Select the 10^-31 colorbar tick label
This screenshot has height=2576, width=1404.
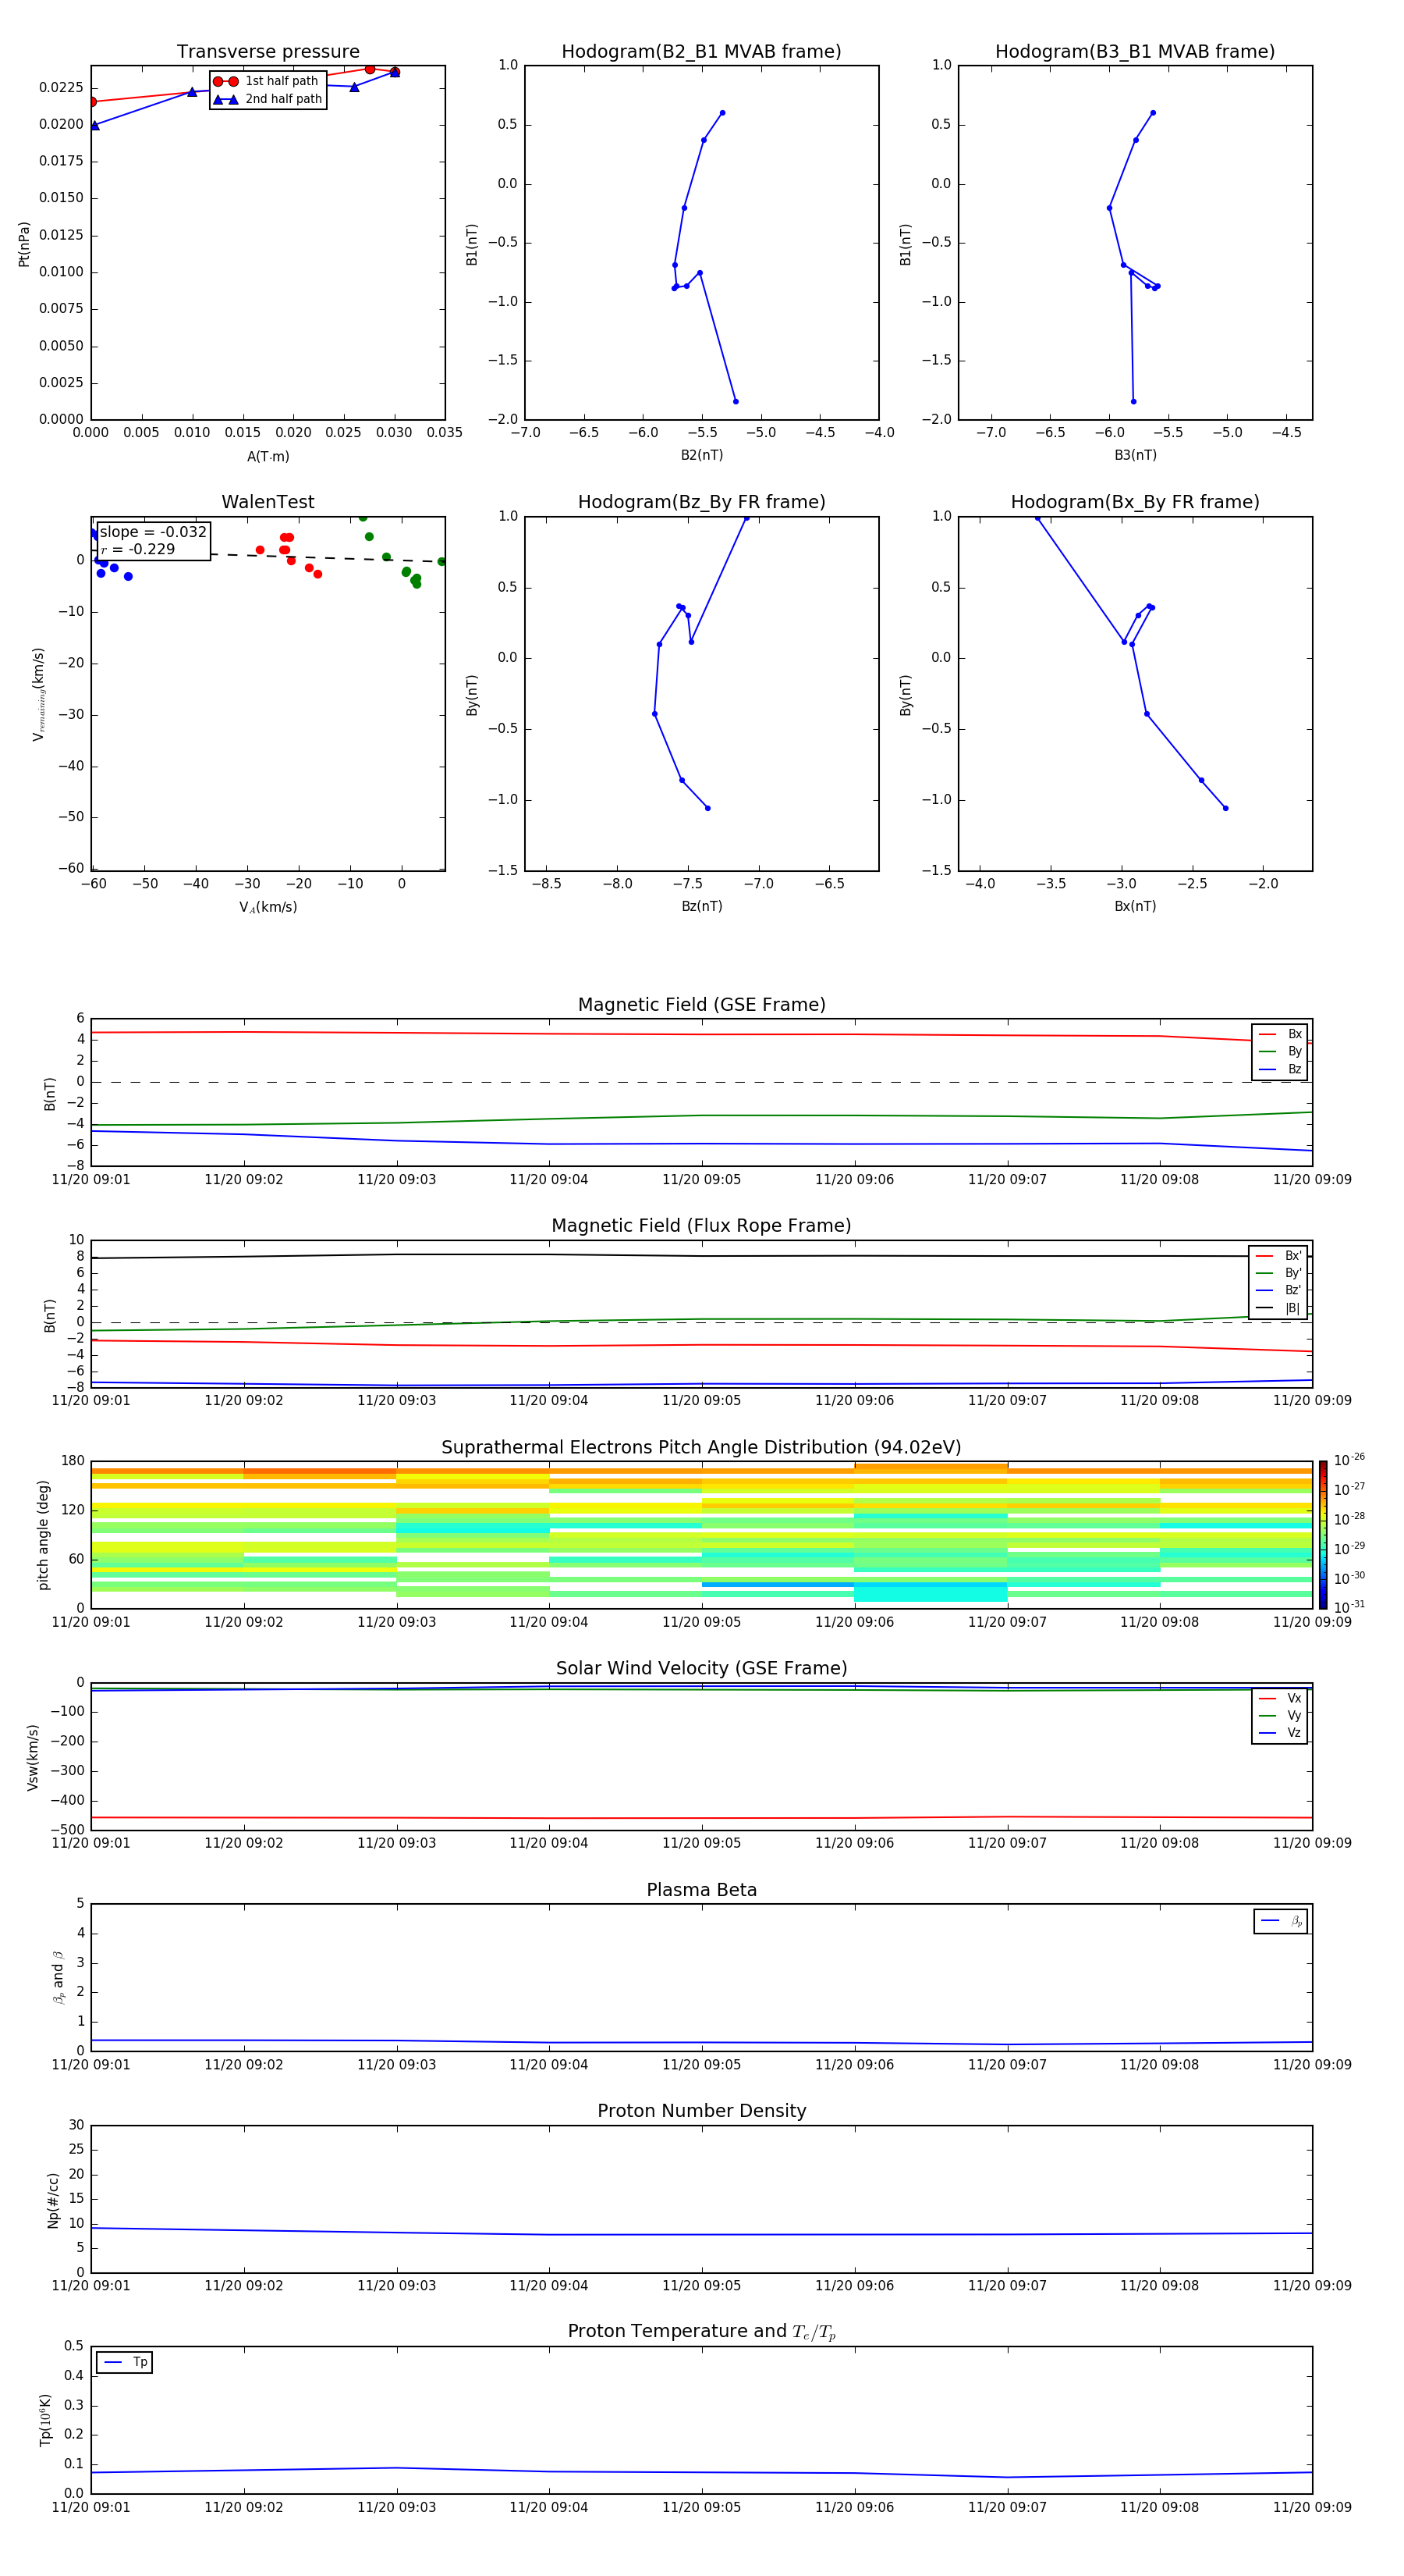tap(1349, 1607)
